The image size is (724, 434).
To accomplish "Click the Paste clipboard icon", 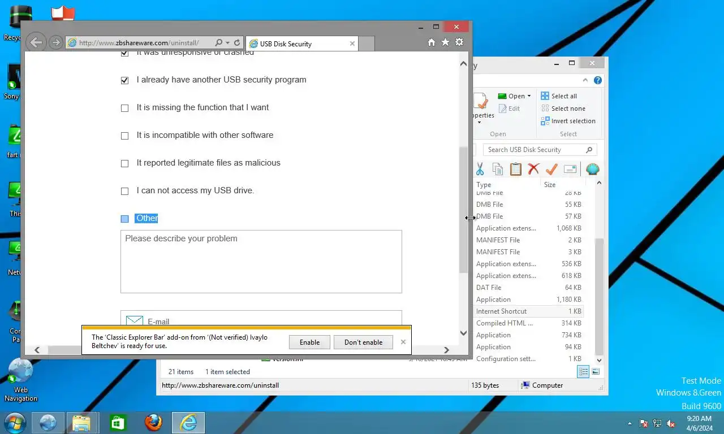I will (515, 169).
